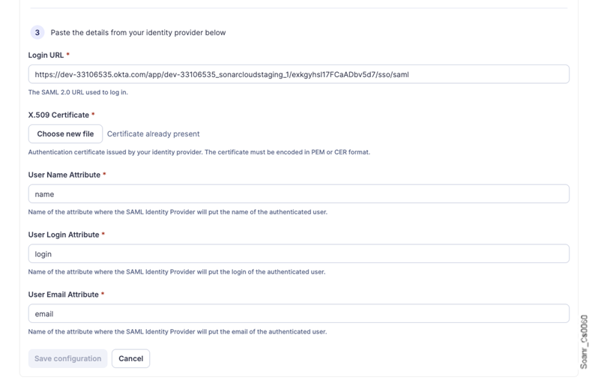607x389 pixels.
Task: Click the step 3 number badge
Action: coord(37,33)
